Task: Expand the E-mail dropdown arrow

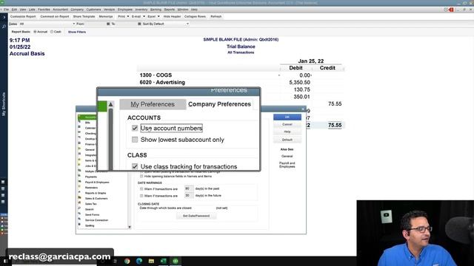Action: click(x=144, y=16)
